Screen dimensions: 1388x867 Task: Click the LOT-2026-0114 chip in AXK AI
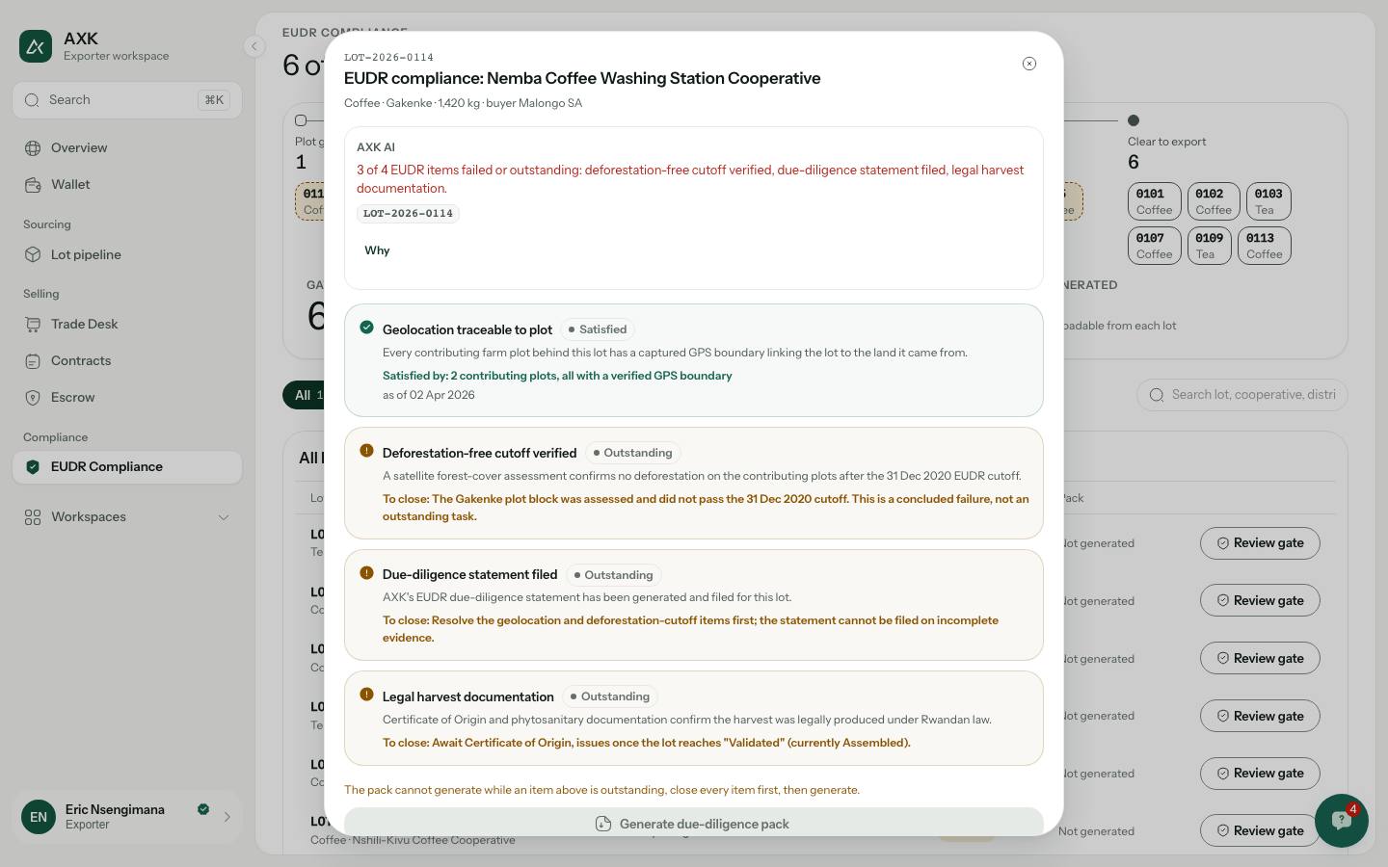(408, 214)
